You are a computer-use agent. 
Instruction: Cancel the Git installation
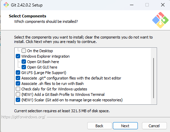[x=154, y=126]
